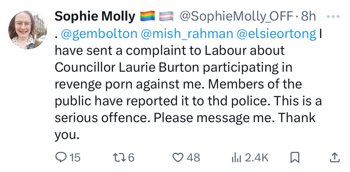350x172 pixels.
Task: Click the rainbow pride flag emoji
Action: (x=148, y=16)
